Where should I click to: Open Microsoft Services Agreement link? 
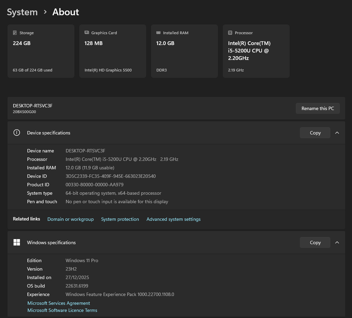[x=59, y=303]
